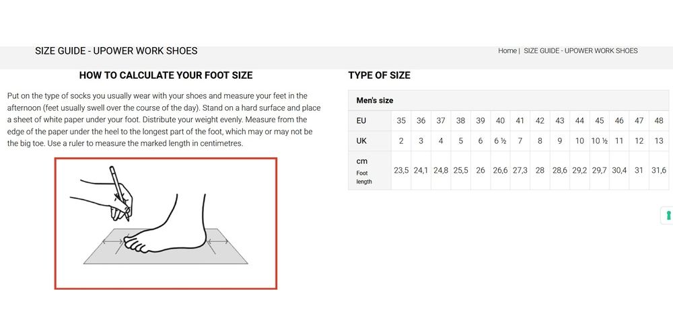Click the foot measuring illustration
673x336 pixels.
166,224
